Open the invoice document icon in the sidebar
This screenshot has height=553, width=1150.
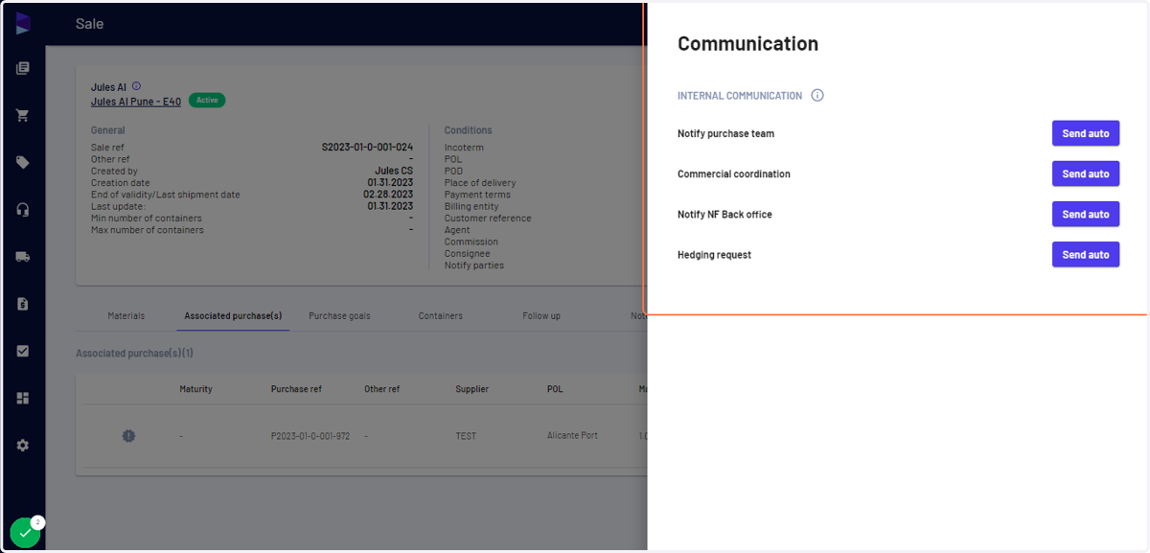pyautogui.click(x=23, y=304)
